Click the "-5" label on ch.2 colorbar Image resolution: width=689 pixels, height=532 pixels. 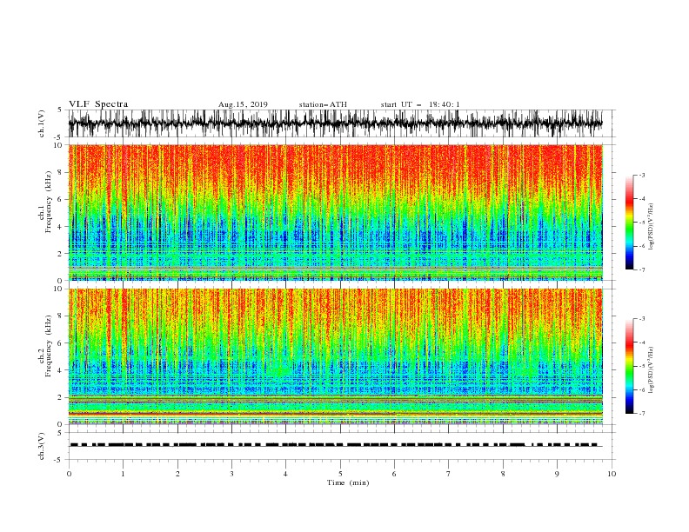click(642, 366)
